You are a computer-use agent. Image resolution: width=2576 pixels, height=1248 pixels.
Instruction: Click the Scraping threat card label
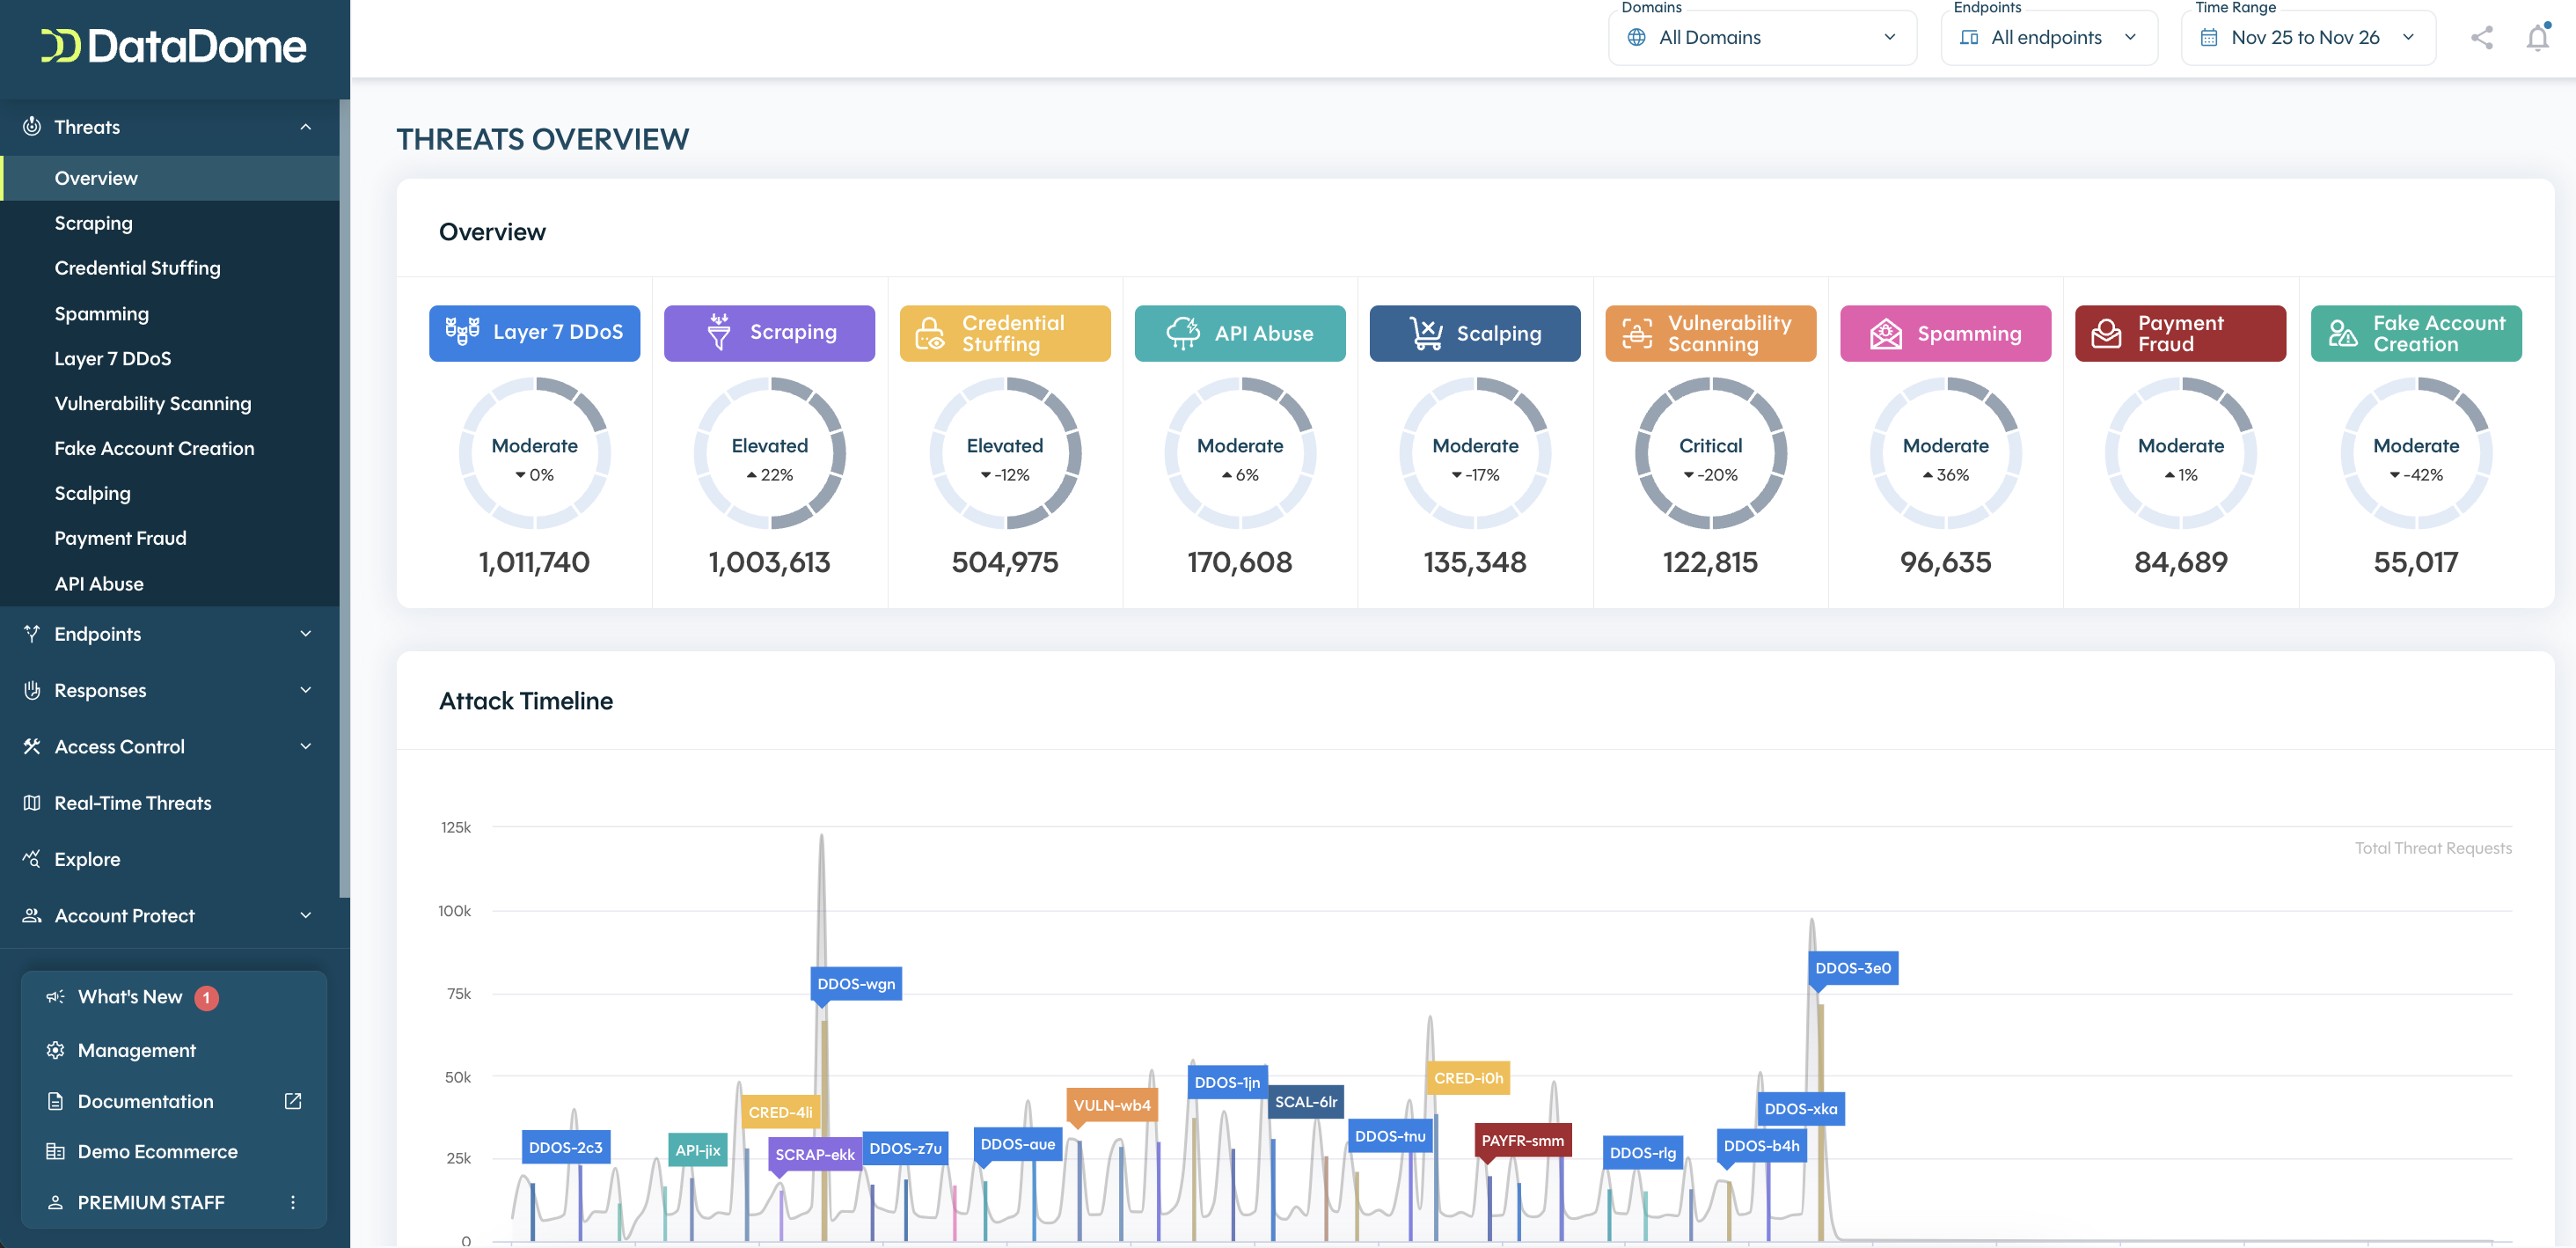click(x=769, y=333)
